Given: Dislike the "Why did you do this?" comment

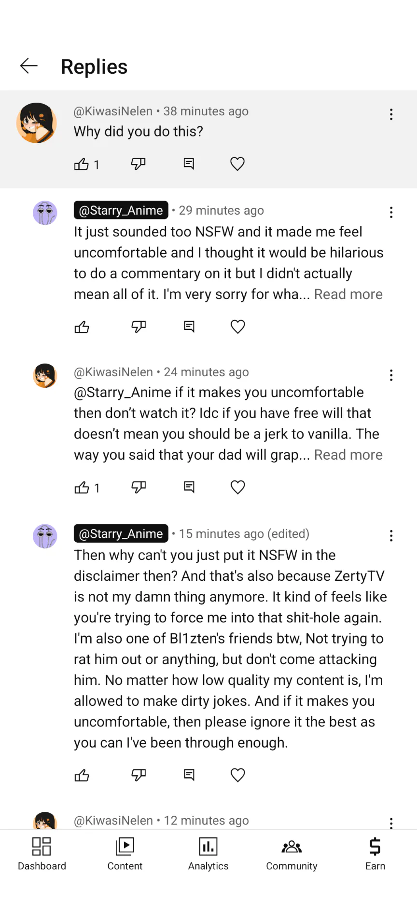Looking at the screenshot, I should (138, 164).
